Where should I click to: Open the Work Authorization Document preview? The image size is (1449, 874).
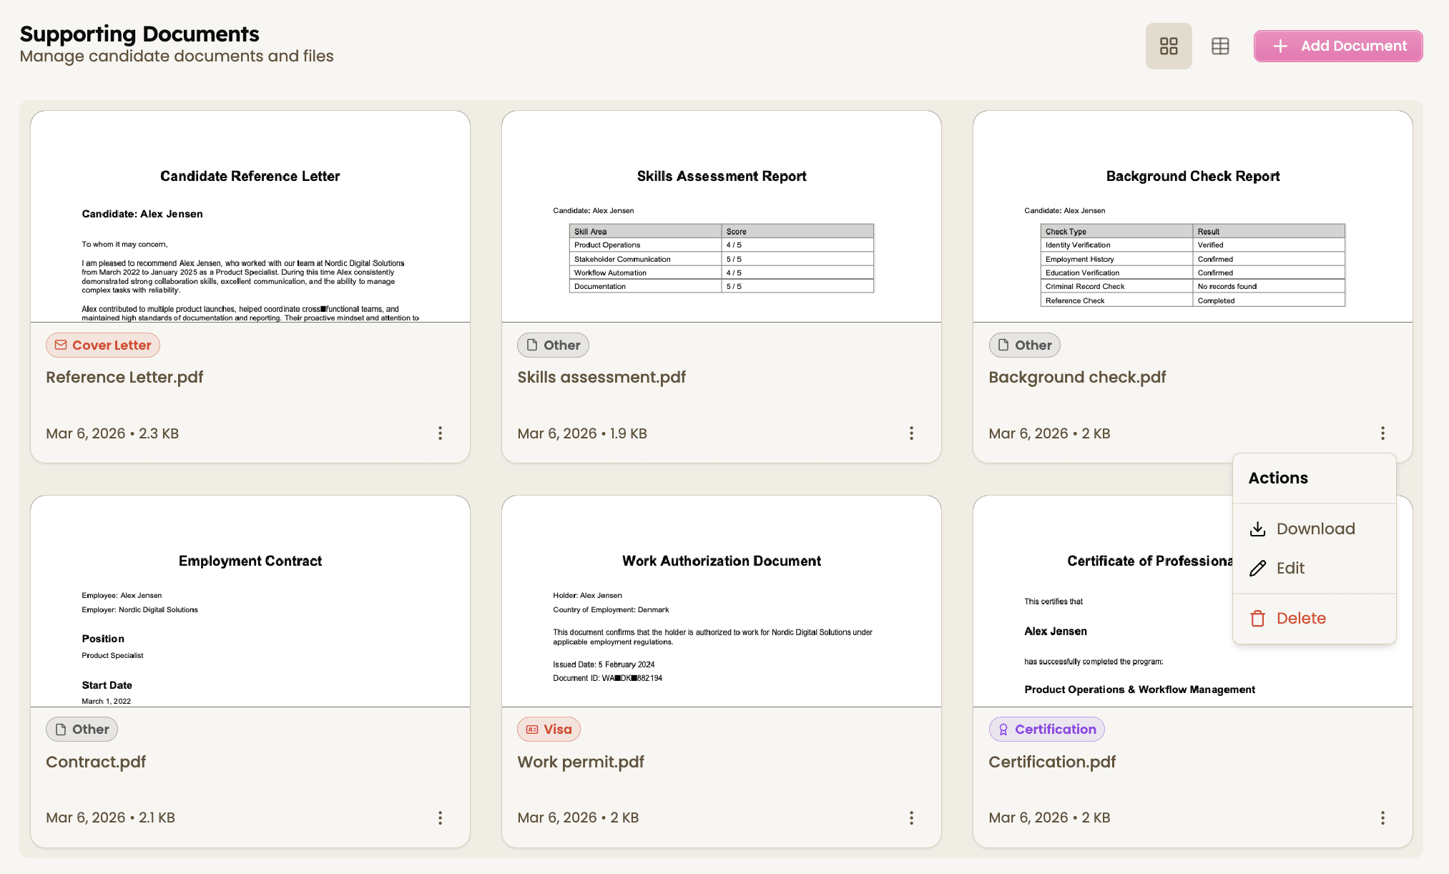coord(721,601)
